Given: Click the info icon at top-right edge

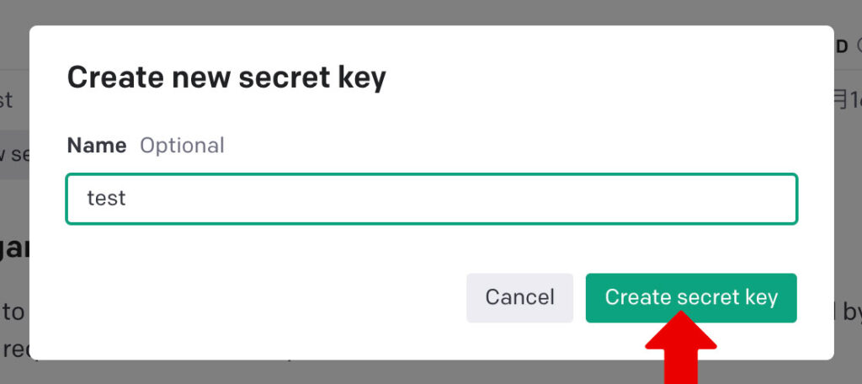Looking at the screenshot, I should pos(859,45).
